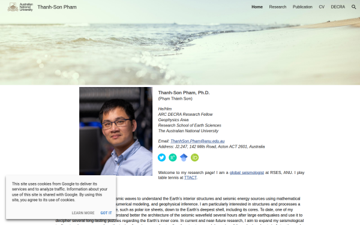Dismiss cookies notice with GOT IT
Screen dimensions: 360x225
click(x=106, y=213)
